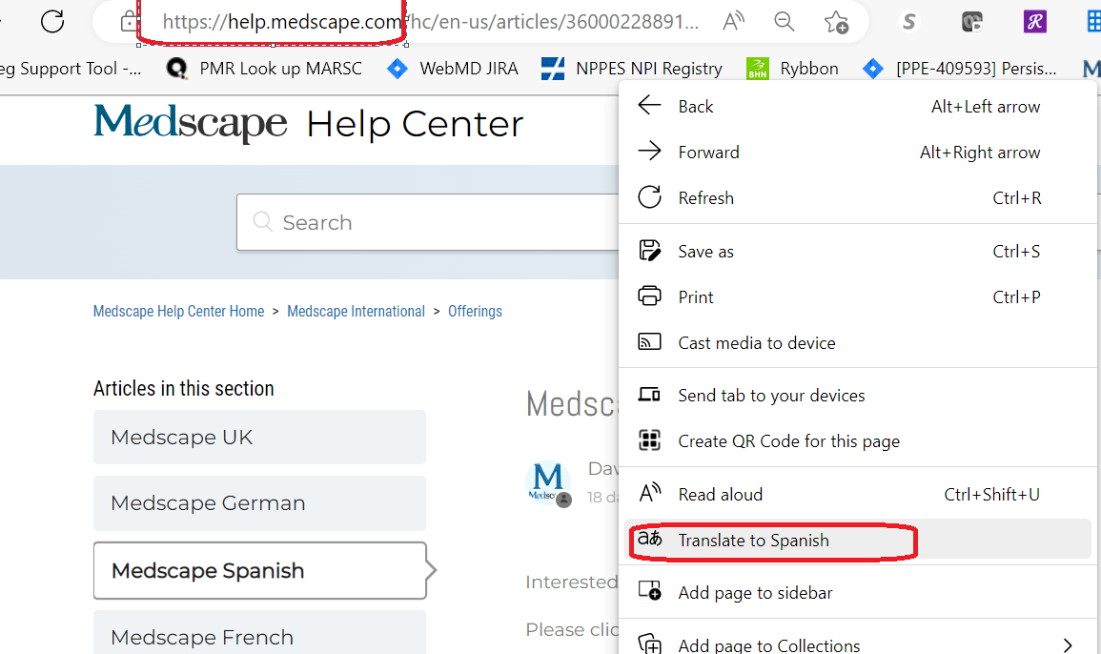1101x654 pixels.
Task: Add this page to favorites via star icon
Action: click(x=836, y=21)
